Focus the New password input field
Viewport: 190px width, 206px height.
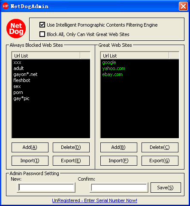coord(46,188)
